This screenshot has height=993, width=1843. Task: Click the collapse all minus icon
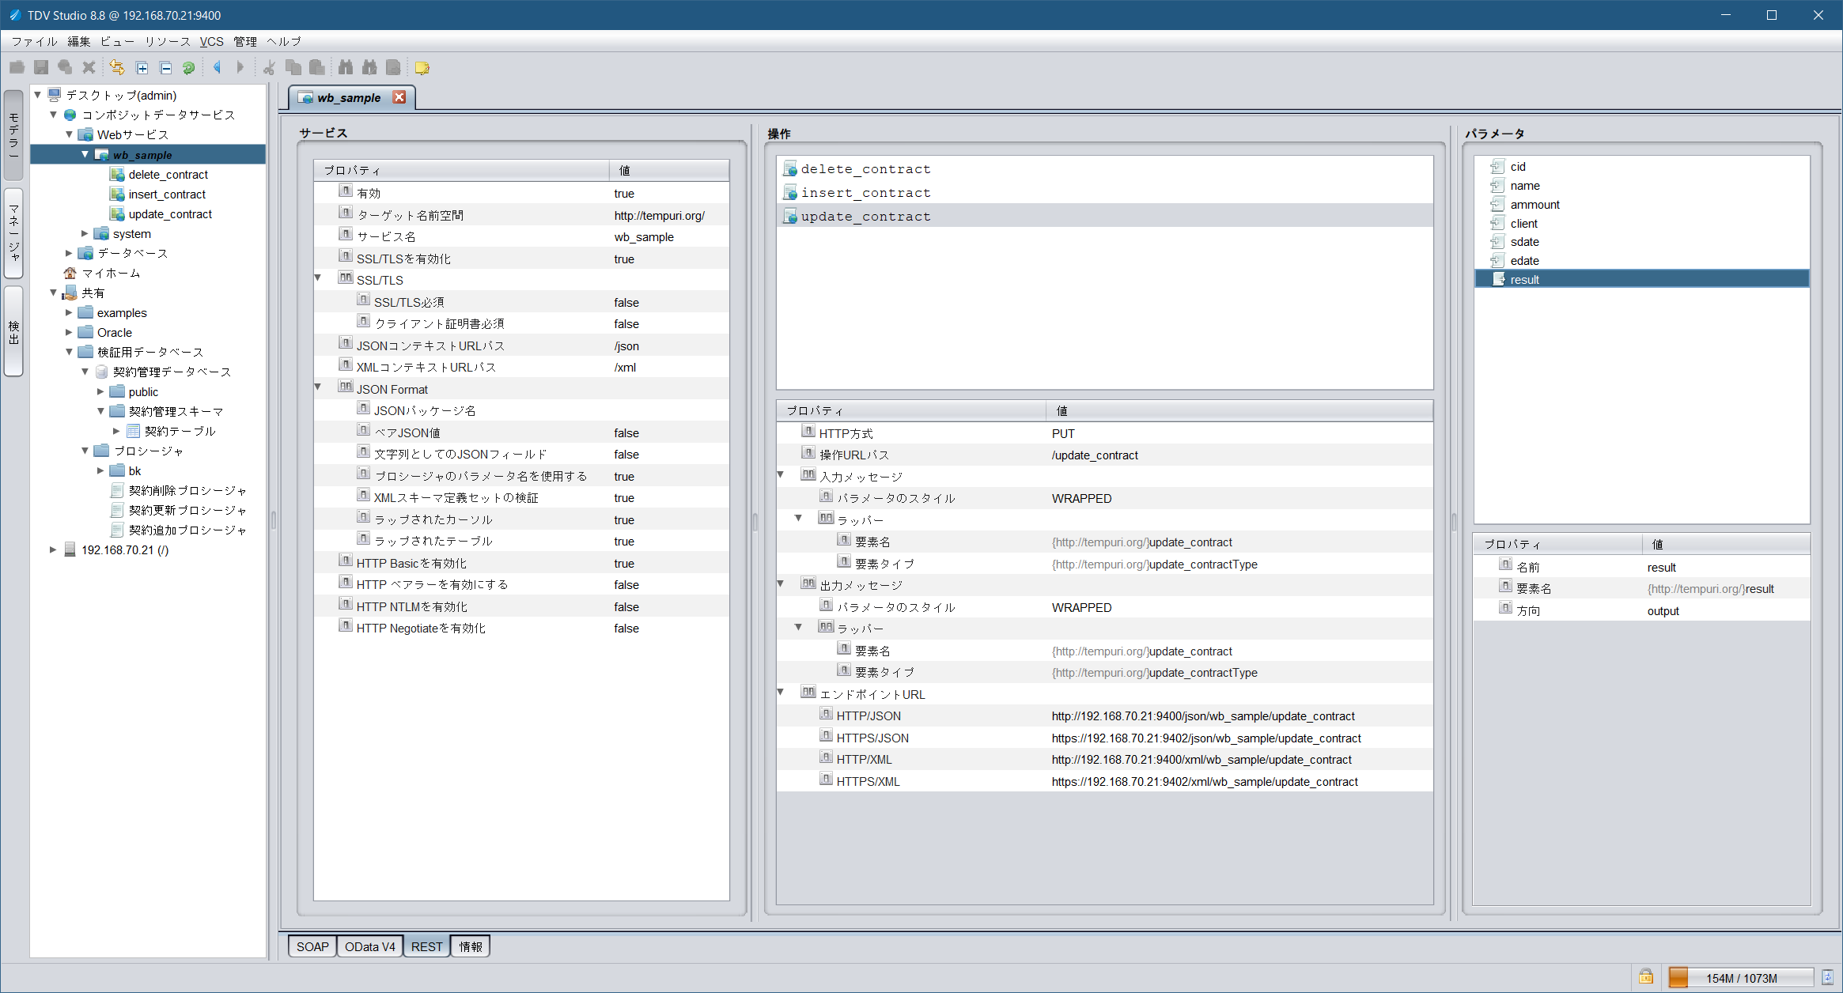click(165, 68)
